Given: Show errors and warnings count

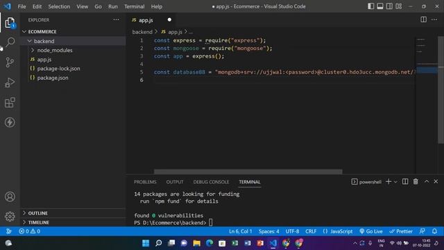Looking at the screenshot, I should pos(29,231).
